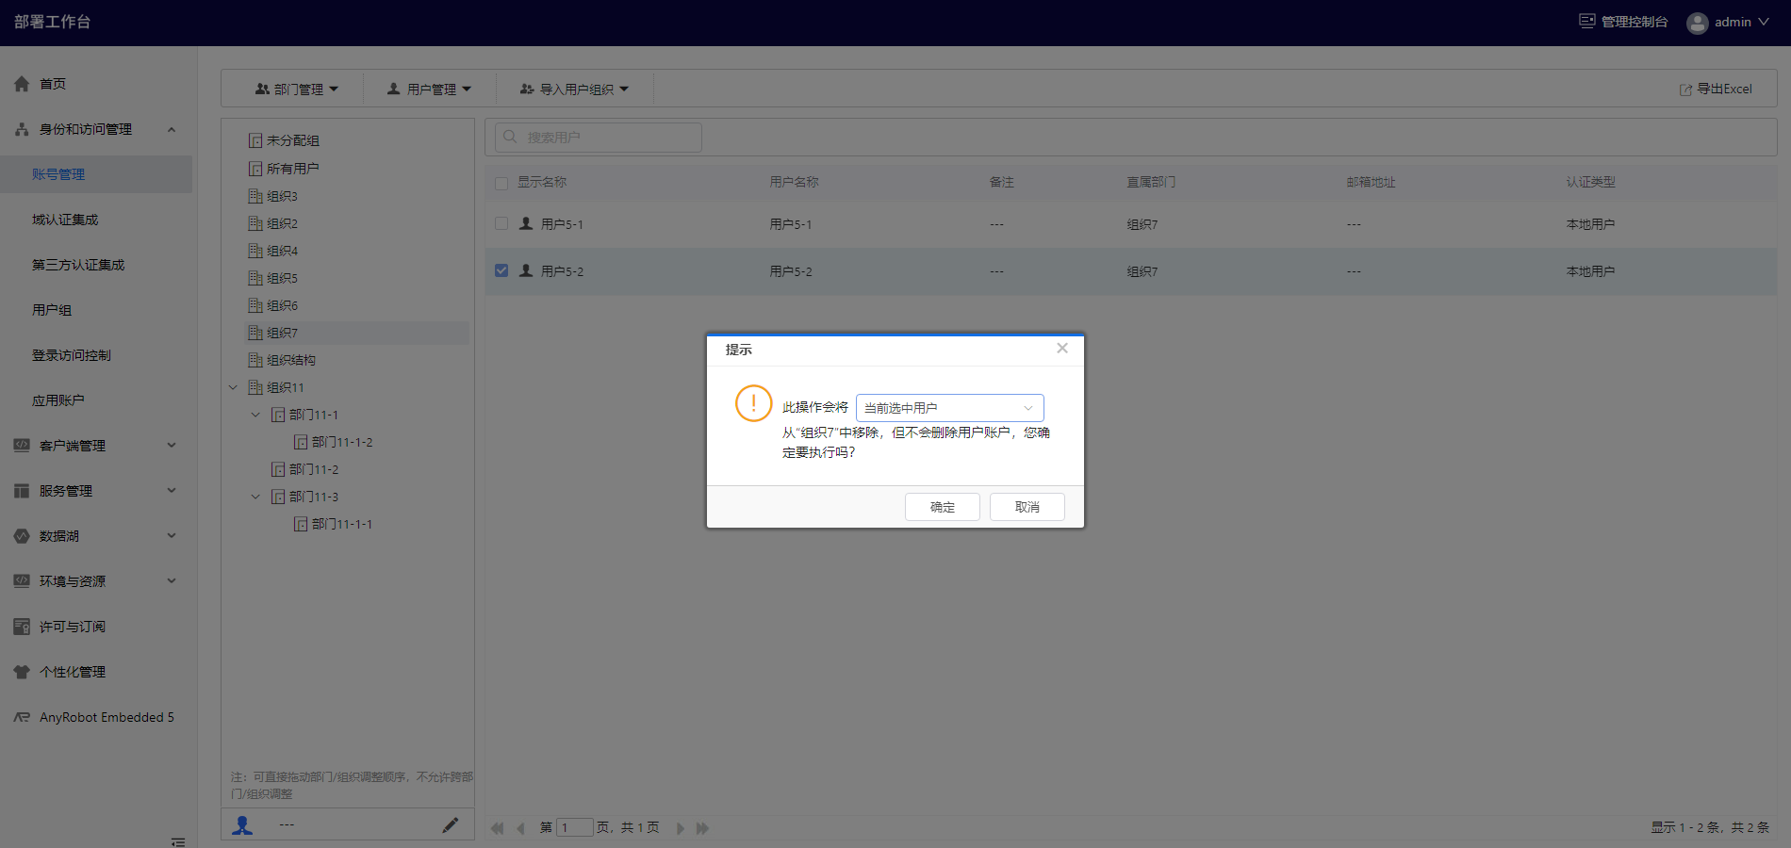Open the admin account menu arrow
Viewport: 1791px width, 848px height.
click(x=1764, y=22)
